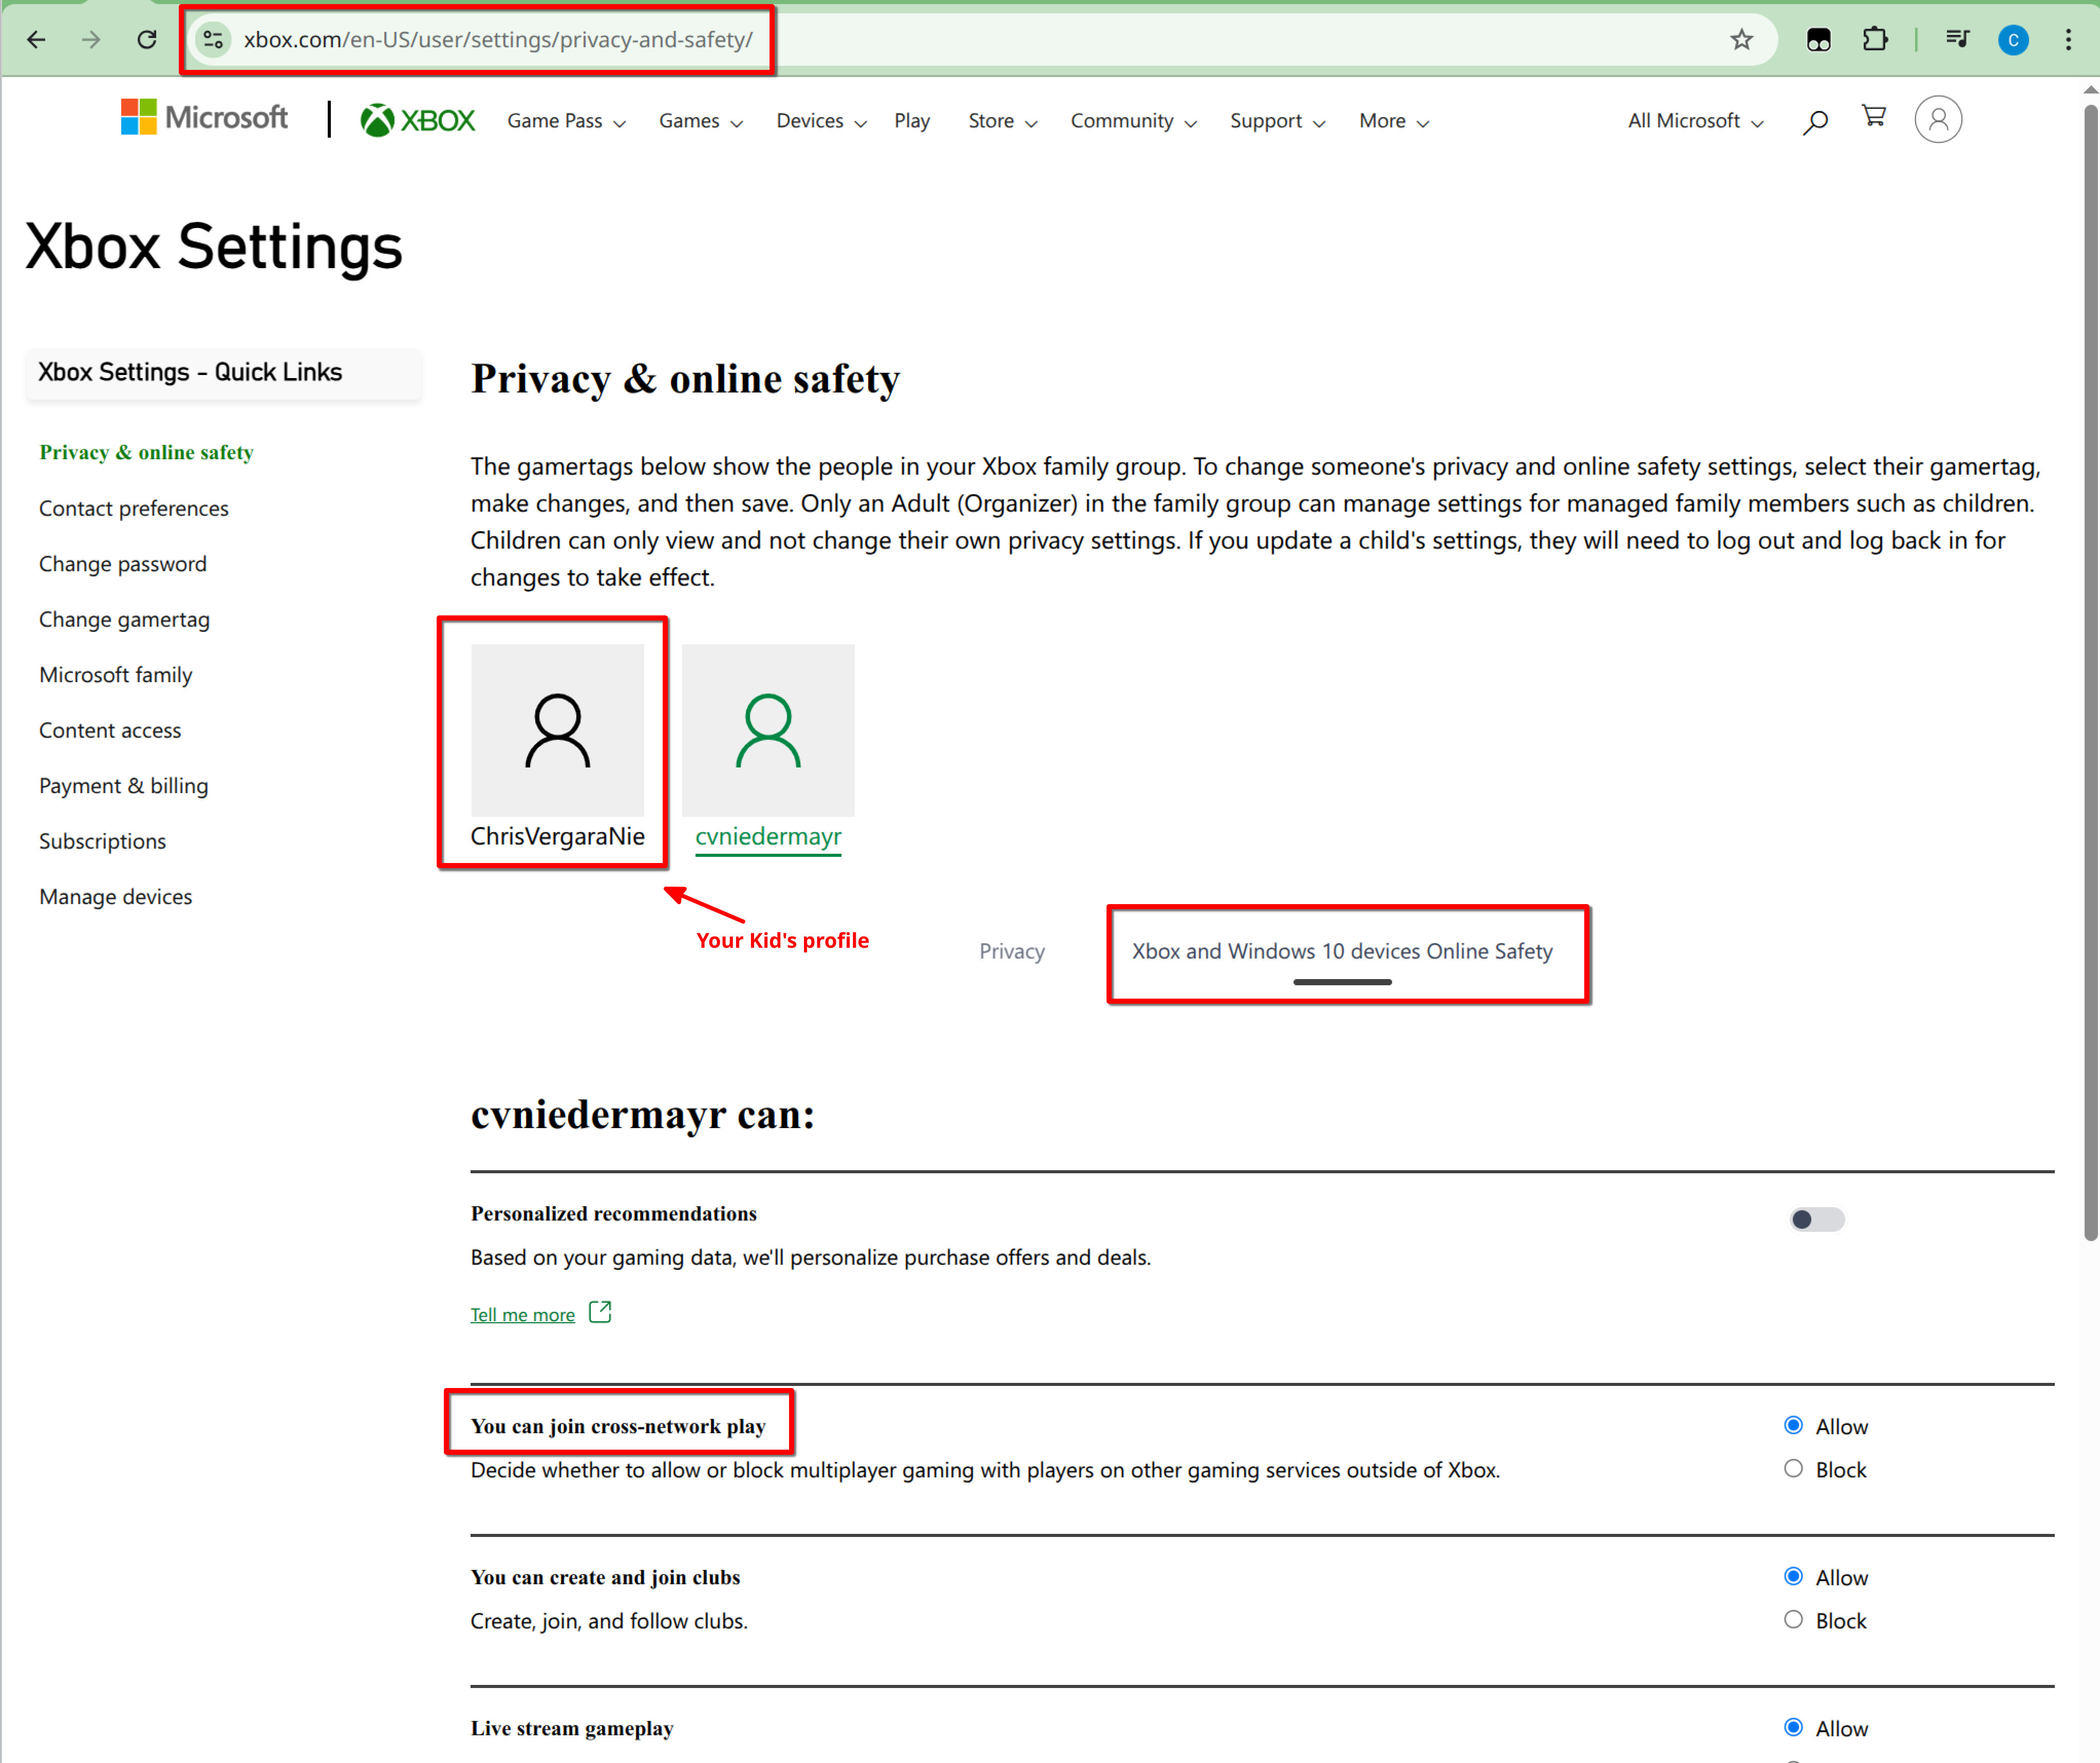Expand the Games menu
The image size is (2100, 1763).
pyautogui.click(x=700, y=121)
